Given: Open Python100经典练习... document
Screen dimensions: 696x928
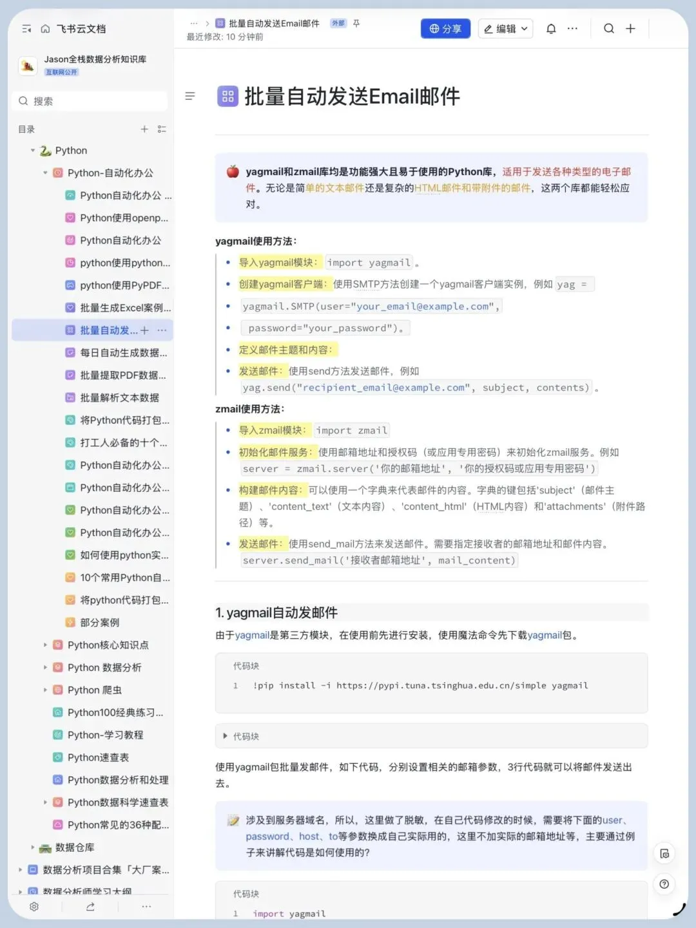Looking at the screenshot, I should (108, 712).
